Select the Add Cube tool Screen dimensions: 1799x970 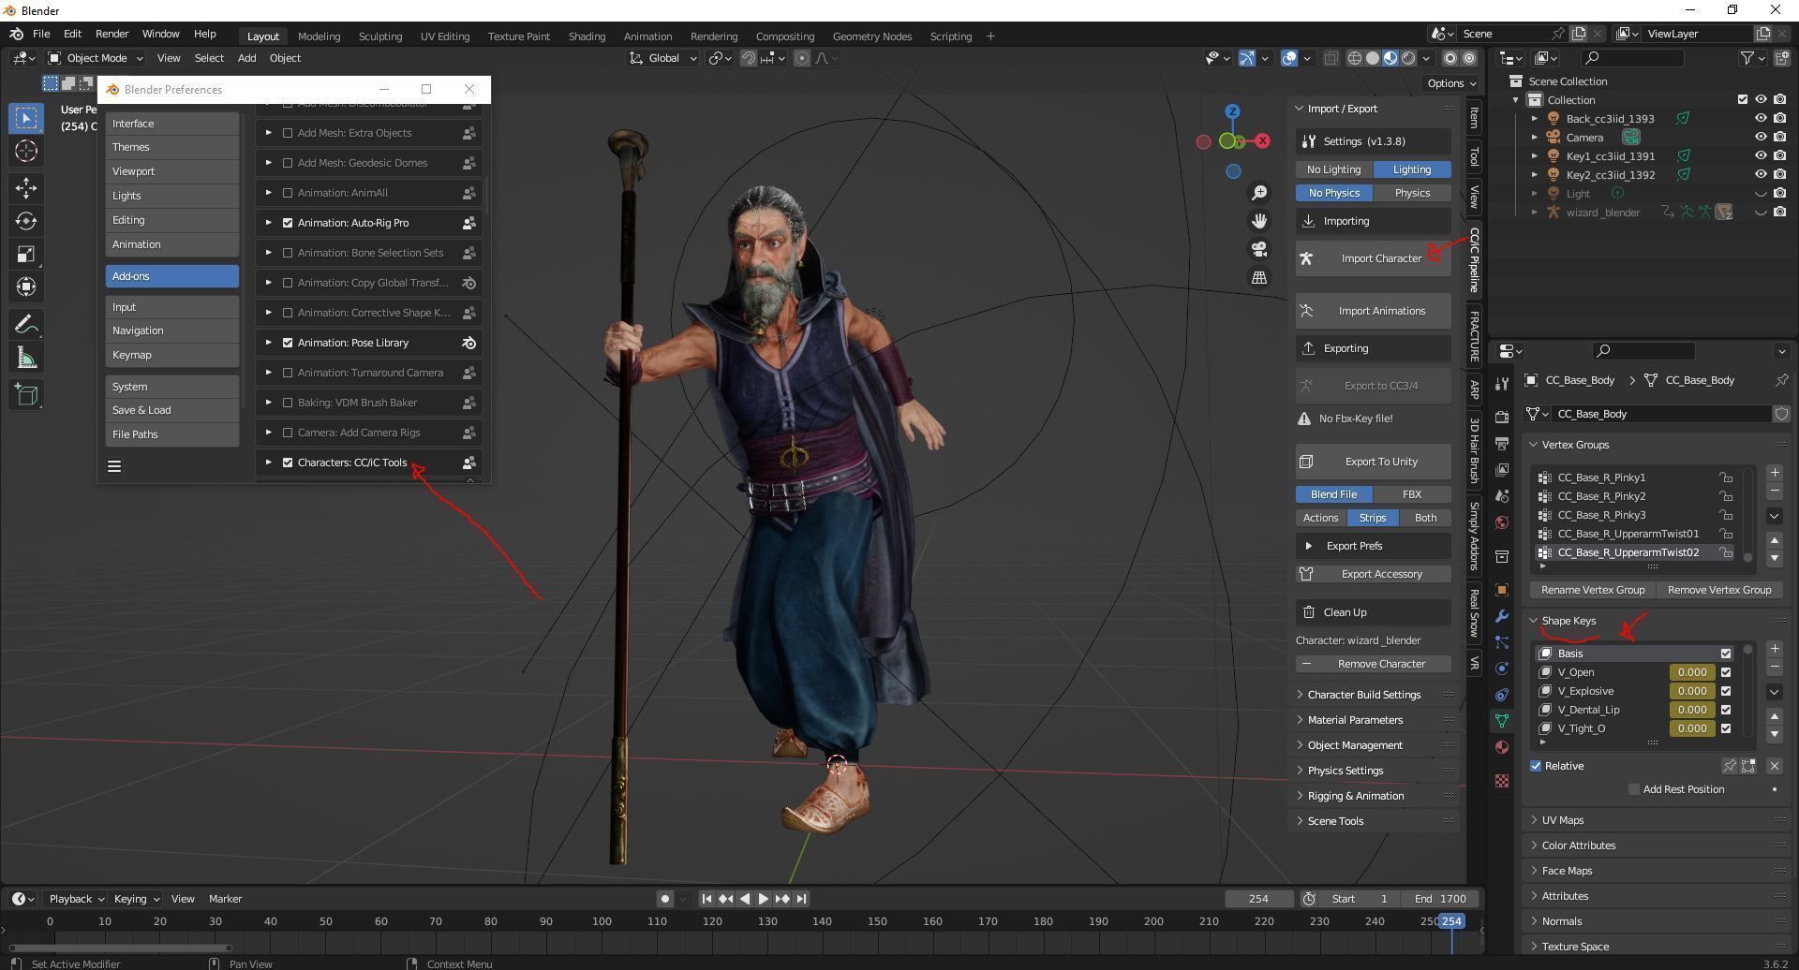pos(26,395)
